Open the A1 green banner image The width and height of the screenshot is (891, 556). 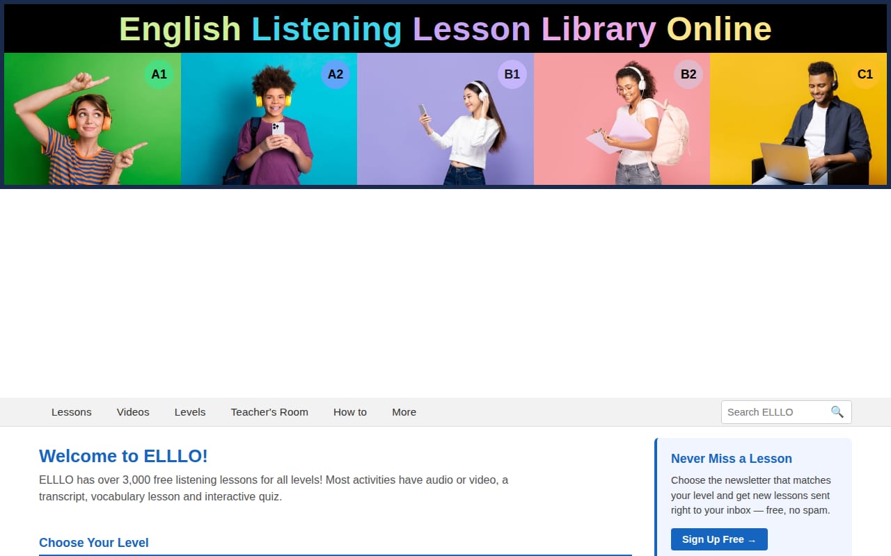[x=93, y=119]
